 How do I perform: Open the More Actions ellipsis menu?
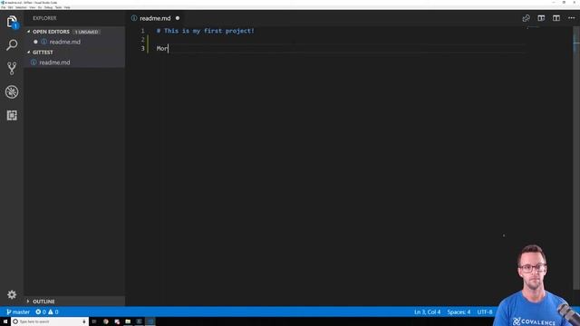(x=572, y=18)
